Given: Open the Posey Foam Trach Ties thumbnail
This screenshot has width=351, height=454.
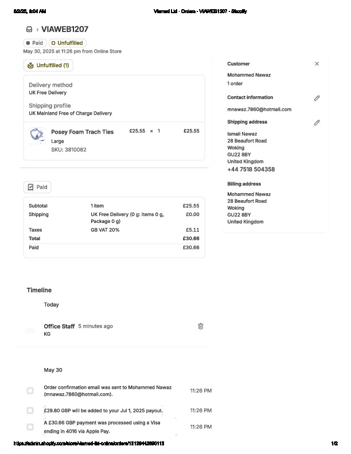Looking at the screenshot, I should 37,135.
